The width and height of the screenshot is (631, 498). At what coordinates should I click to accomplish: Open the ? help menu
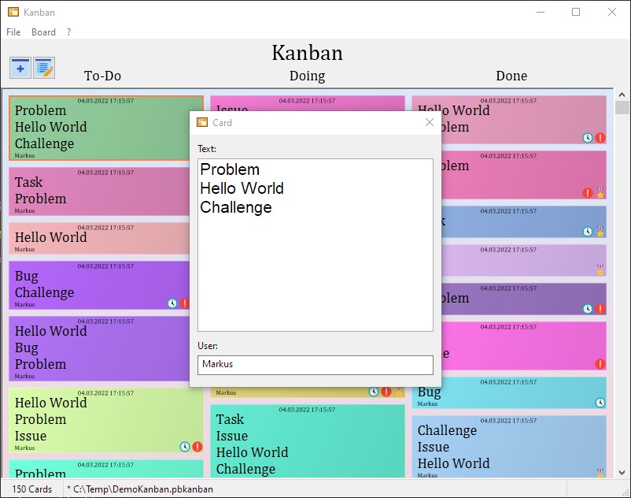[68, 32]
